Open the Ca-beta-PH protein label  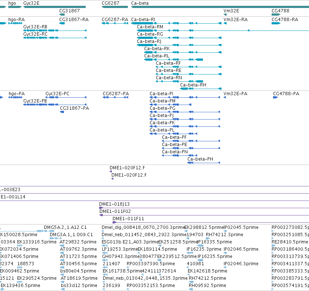[200, 159]
